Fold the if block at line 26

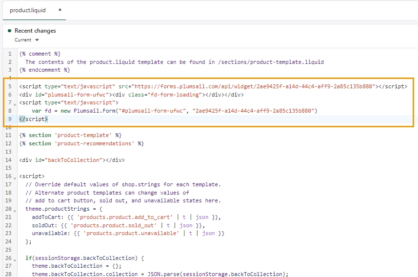click(x=15, y=260)
